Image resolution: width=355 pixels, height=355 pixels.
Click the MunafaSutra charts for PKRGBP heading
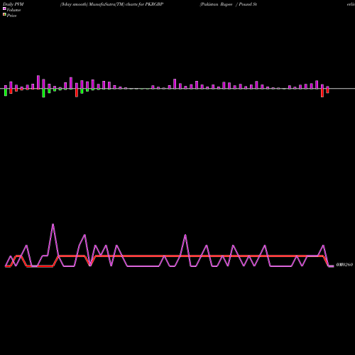click(x=111, y=4)
